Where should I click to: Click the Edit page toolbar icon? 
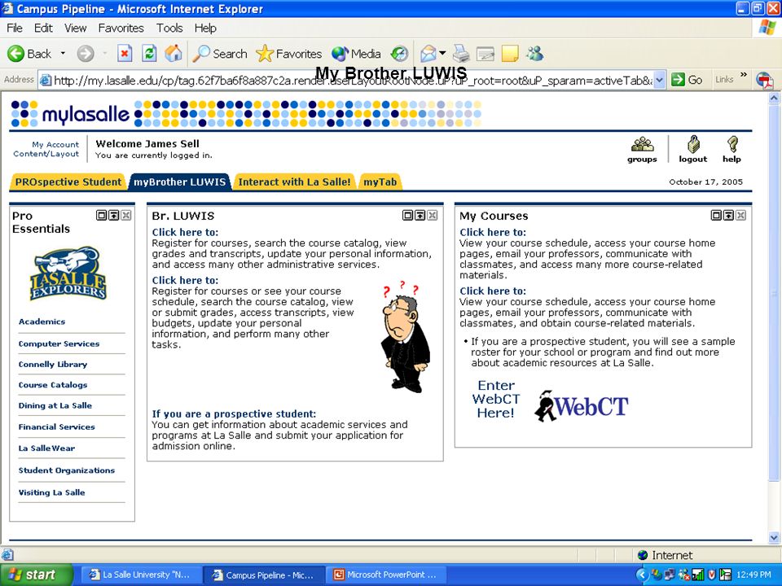click(x=485, y=54)
